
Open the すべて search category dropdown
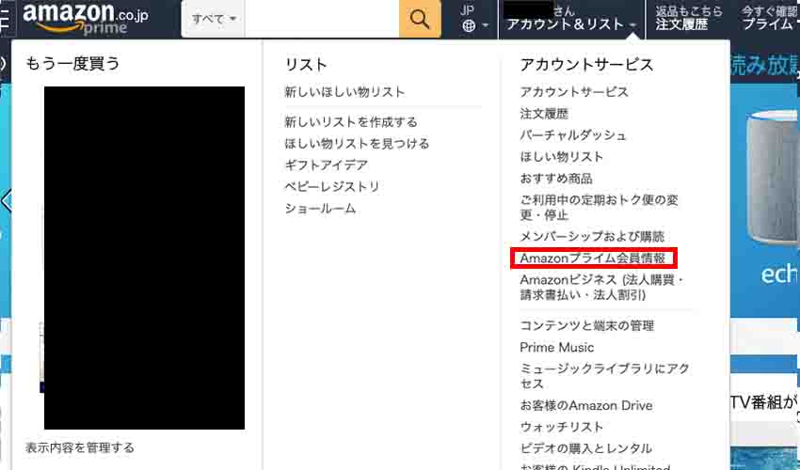click(x=214, y=19)
